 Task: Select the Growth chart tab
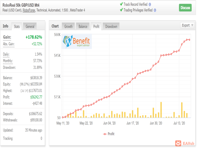(x=68, y=27)
